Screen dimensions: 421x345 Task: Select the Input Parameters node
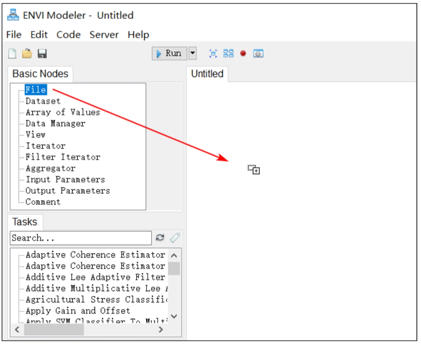[65, 180]
